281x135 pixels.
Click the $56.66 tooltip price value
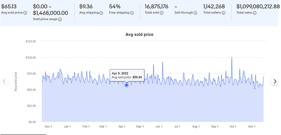click(x=137, y=77)
